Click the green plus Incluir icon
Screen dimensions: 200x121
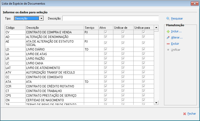168,32
